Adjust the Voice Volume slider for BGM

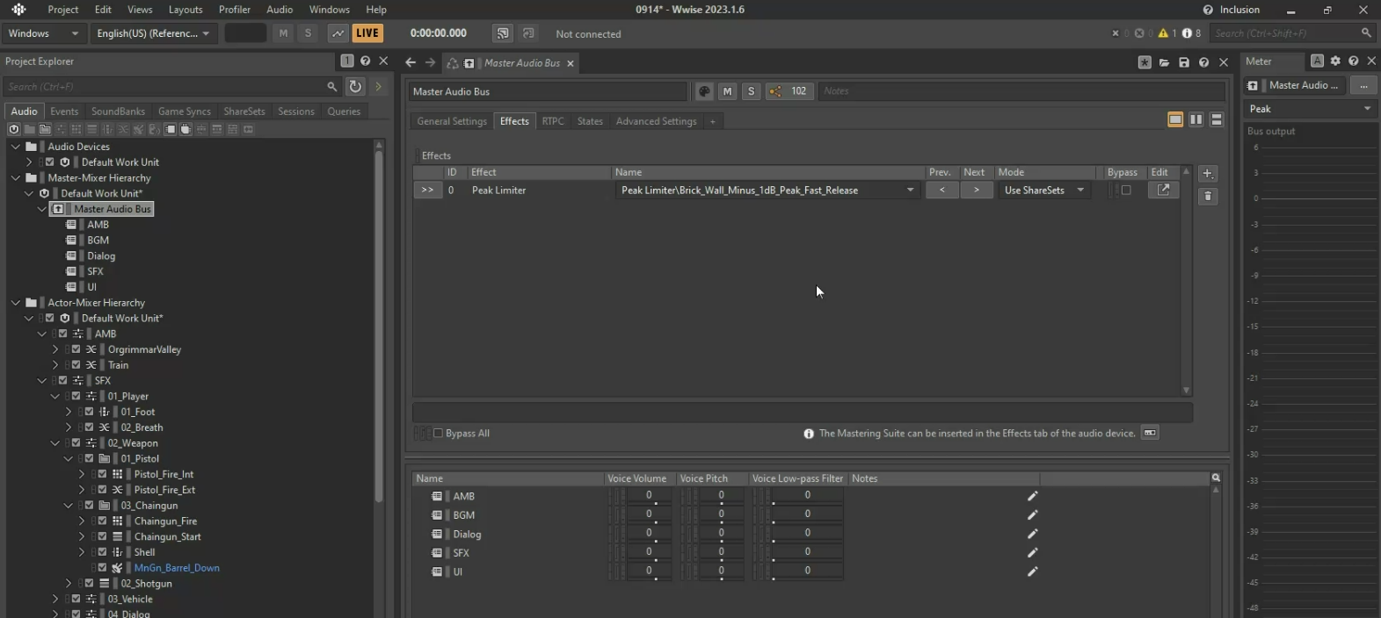[x=649, y=514]
